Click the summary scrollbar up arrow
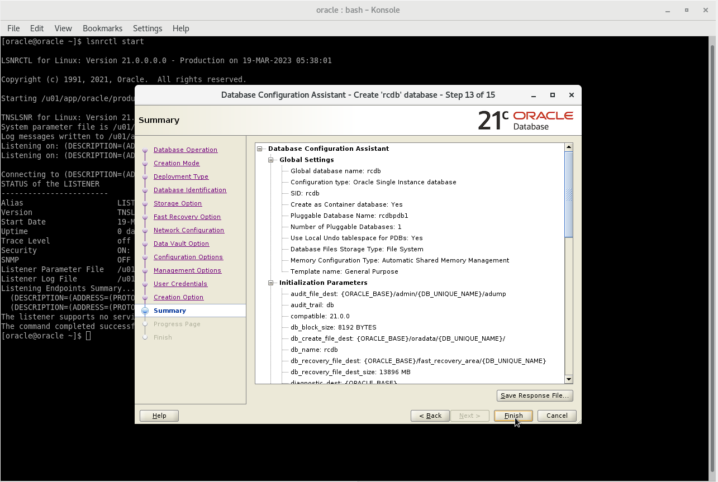The height and width of the screenshot is (482, 718). click(x=569, y=147)
